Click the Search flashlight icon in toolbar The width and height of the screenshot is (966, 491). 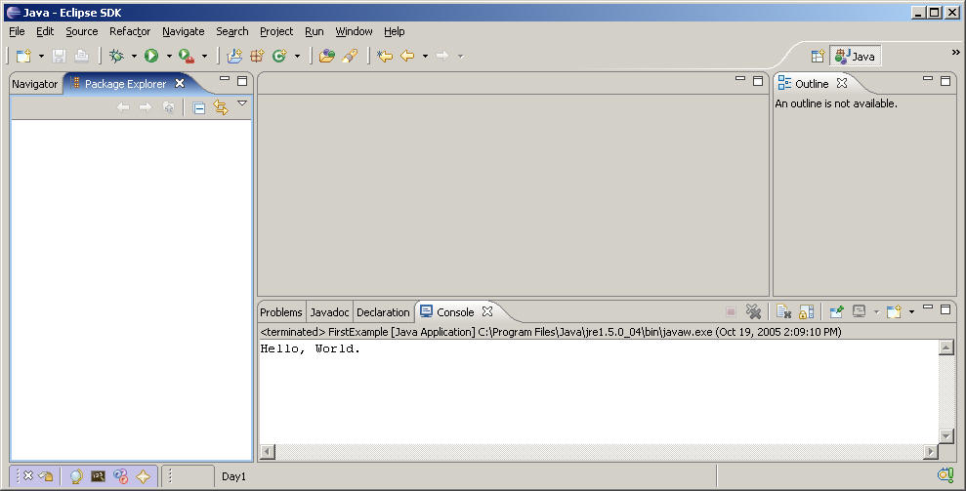pos(350,56)
